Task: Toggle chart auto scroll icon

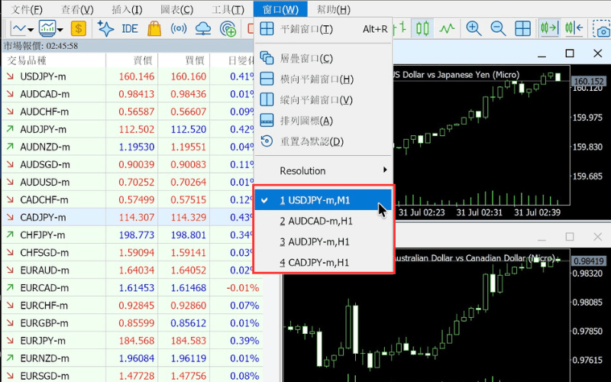Action: click(574, 28)
